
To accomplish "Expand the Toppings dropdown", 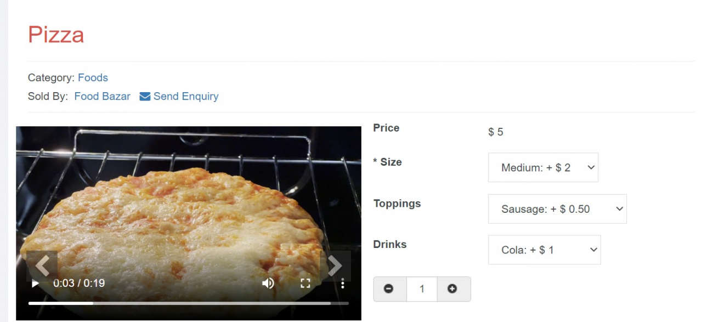I will (557, 209).
